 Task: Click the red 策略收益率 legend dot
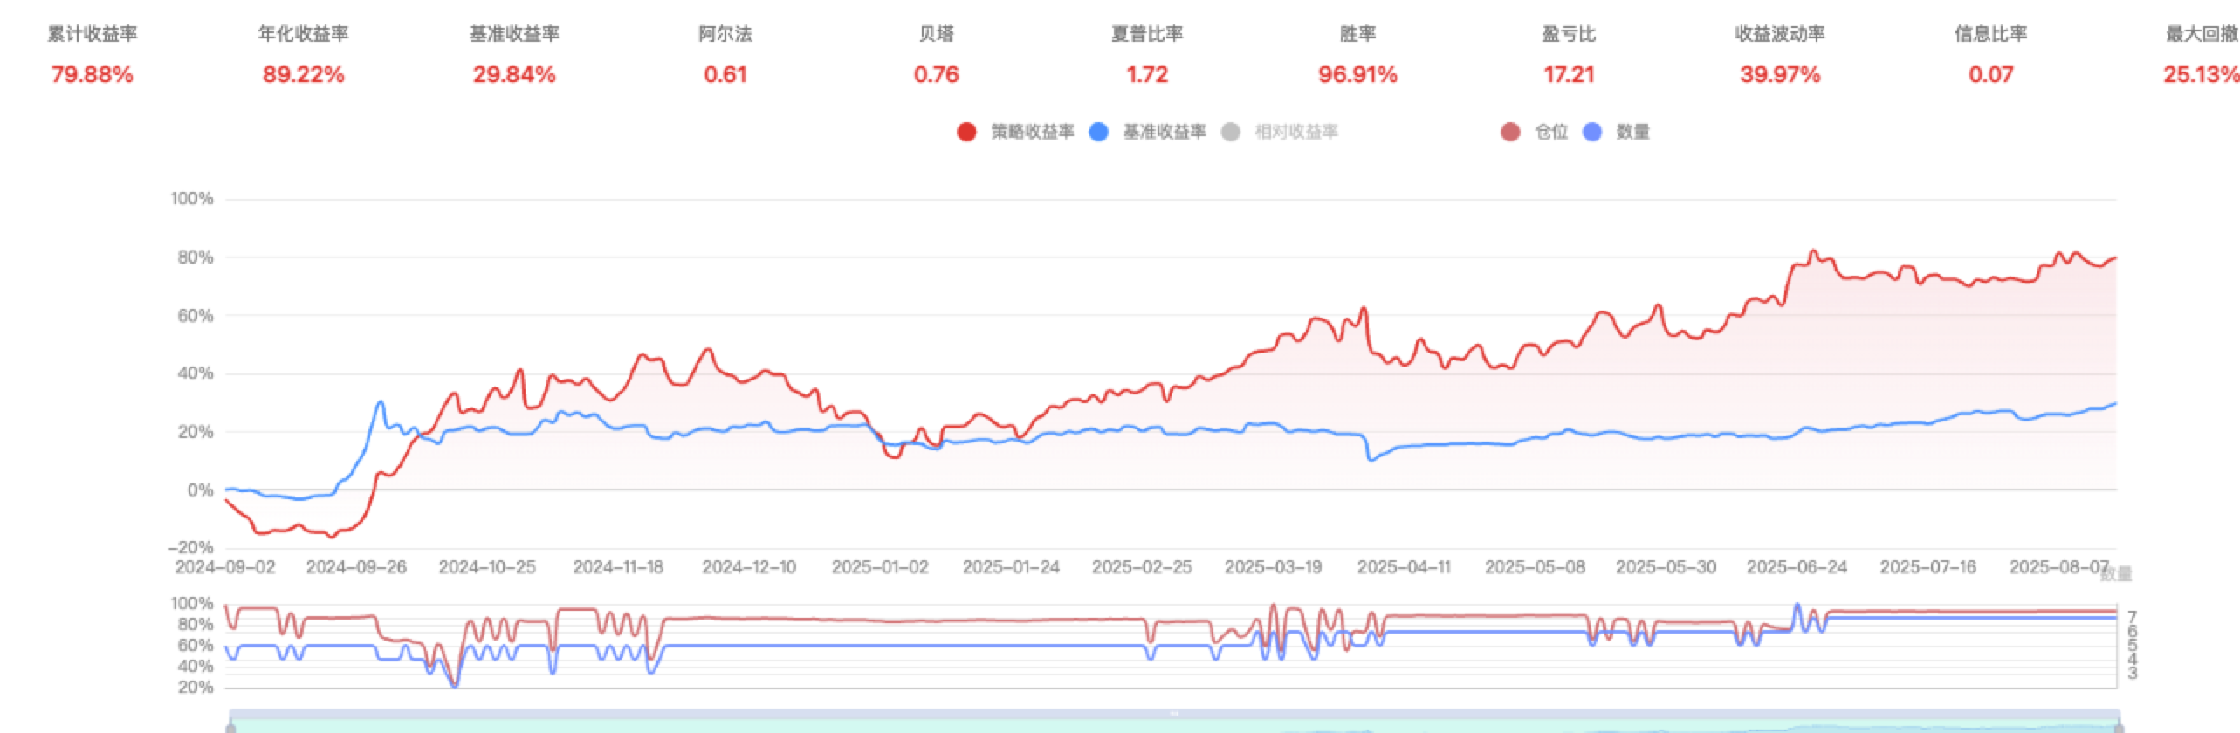click(x=966, y=132)
